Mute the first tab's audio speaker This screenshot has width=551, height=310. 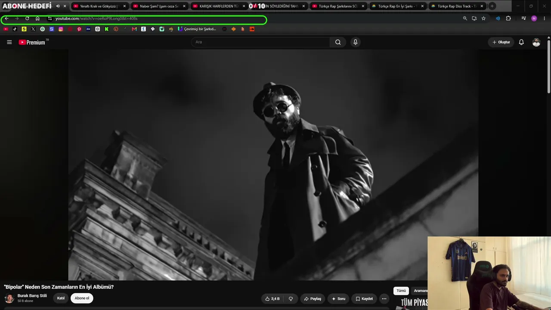point(58,6)
